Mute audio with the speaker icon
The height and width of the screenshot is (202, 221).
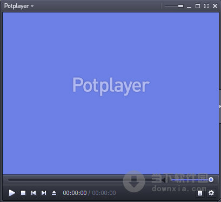pyautogui.click(x=165, y=180)
